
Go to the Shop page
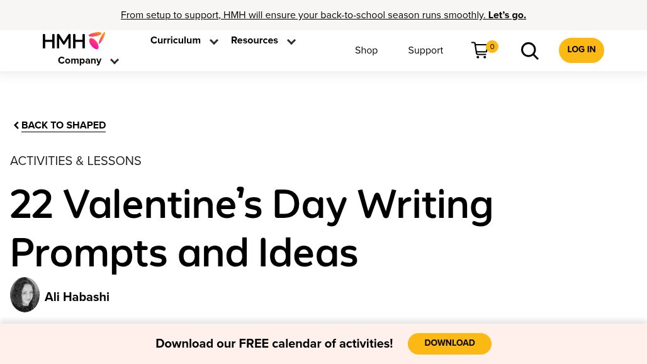coord(366,50)
